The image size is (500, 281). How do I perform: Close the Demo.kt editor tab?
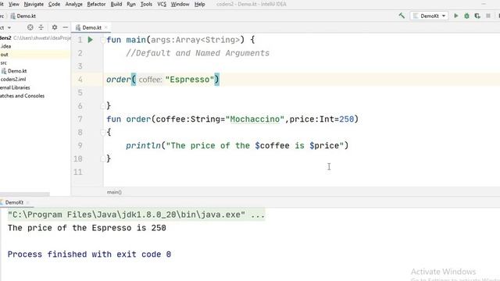point(106,27)
